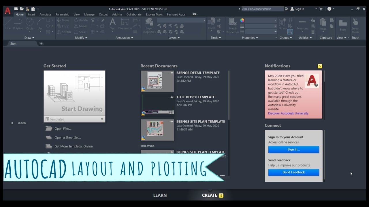Screen dimensions: 369x207
Task: Open the Parametric ribbon tab
Action: pyautogui.click(x=62, y=14)
